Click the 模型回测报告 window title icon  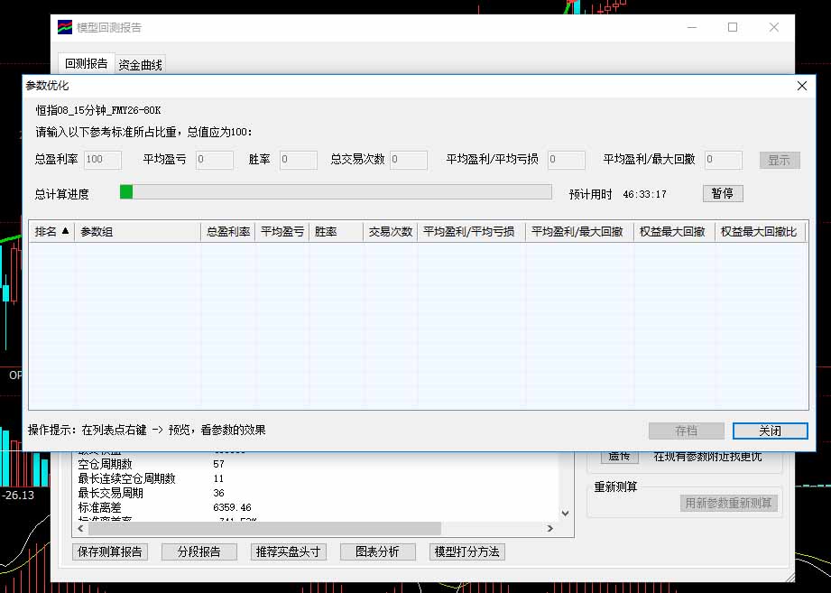pos(65,27)
